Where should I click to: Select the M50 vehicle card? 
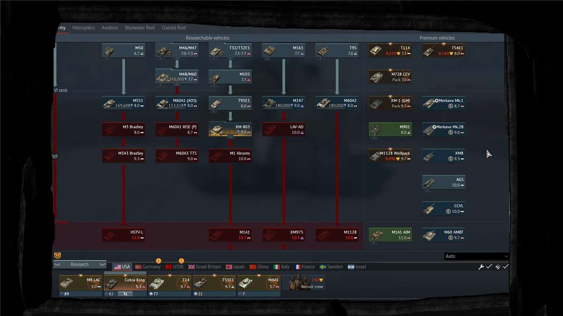(x=123, y=51)
